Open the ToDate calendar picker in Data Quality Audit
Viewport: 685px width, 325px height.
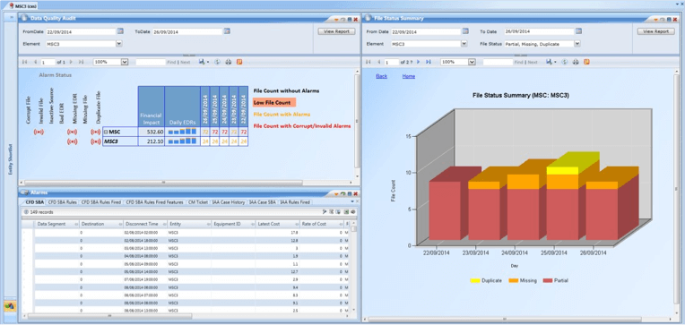pos(227,31)
